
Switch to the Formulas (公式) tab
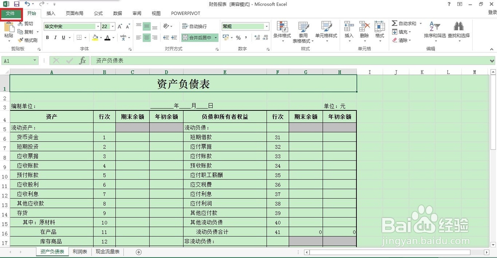98,13
